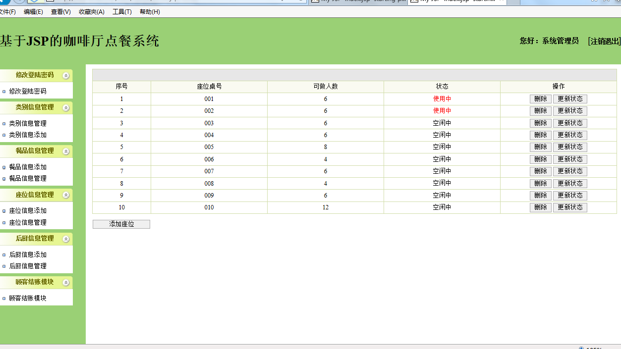This screenshot has height=349, width=621.
Task: Delete seat 006 with 删除 button
Action: tap(540, 159)
